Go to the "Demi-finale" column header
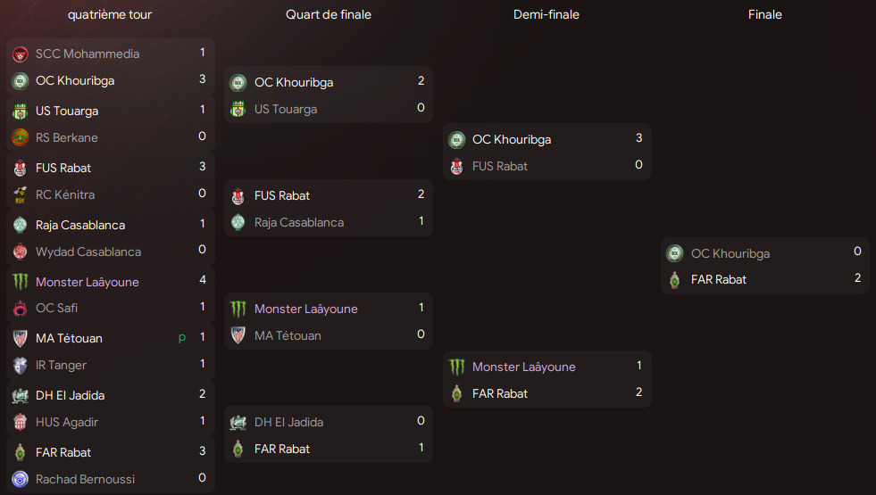The image size is (876, 495). pyautogui.click(x=546, y=15)
